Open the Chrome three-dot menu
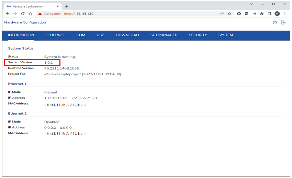Image resolution: width=292 pixels, height=178 pixels. [x=285, y=14]
